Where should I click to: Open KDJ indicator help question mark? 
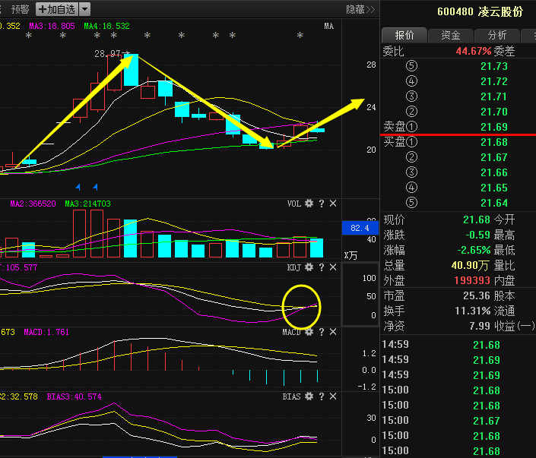(x=322, y=267)
